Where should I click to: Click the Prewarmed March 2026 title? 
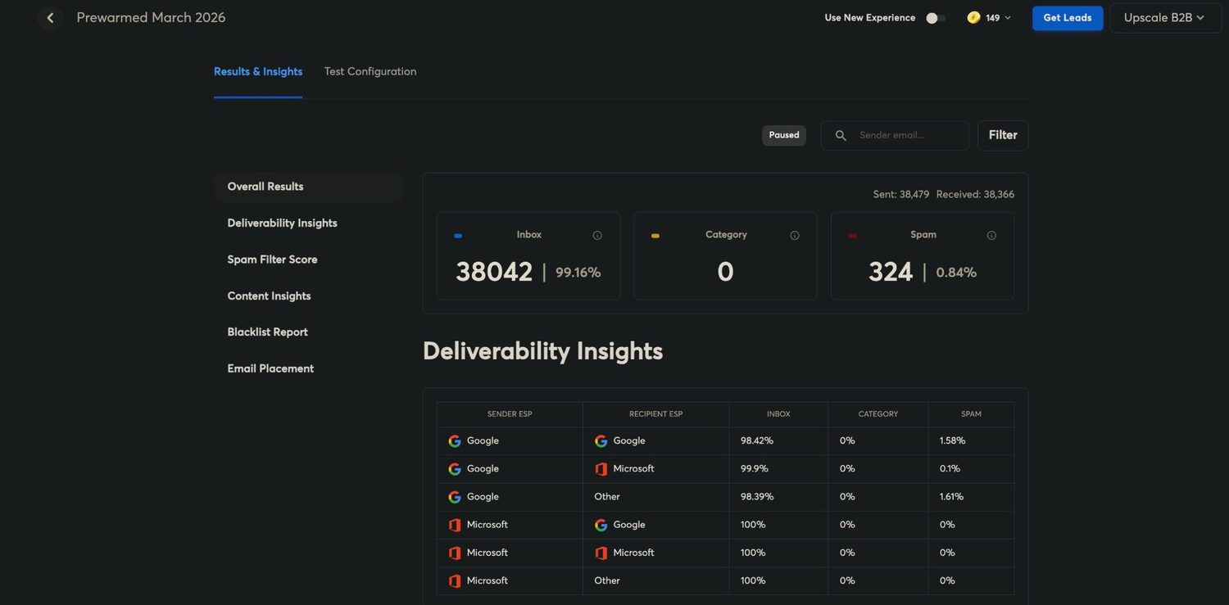151,17
